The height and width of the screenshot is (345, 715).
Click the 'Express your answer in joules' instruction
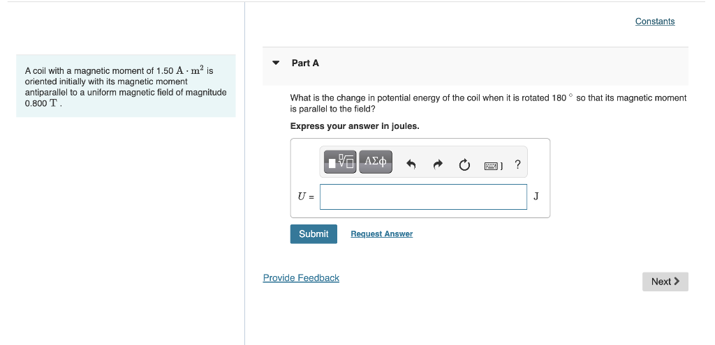pyautogui.click(x=355, y=126)
